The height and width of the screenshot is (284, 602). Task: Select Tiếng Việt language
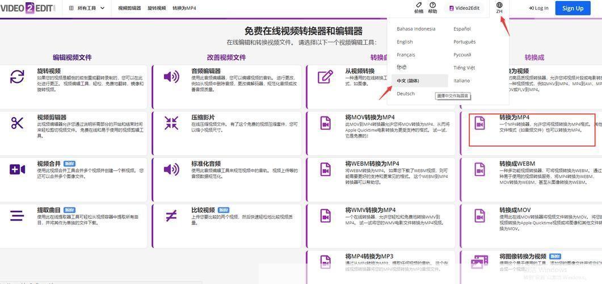tap(464, 68)
